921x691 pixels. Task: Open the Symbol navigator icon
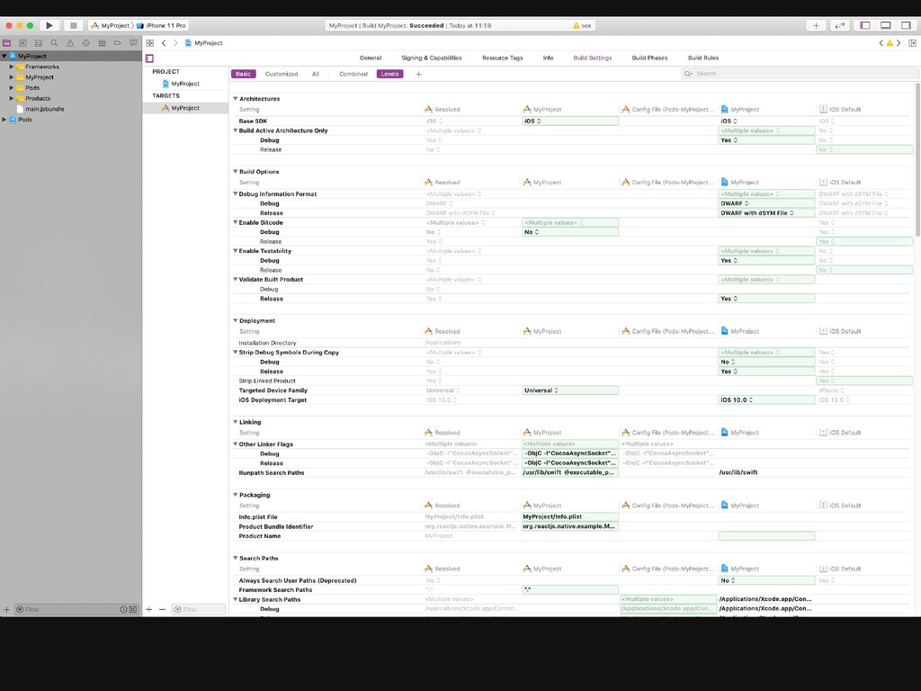click(x=39, y=43)
